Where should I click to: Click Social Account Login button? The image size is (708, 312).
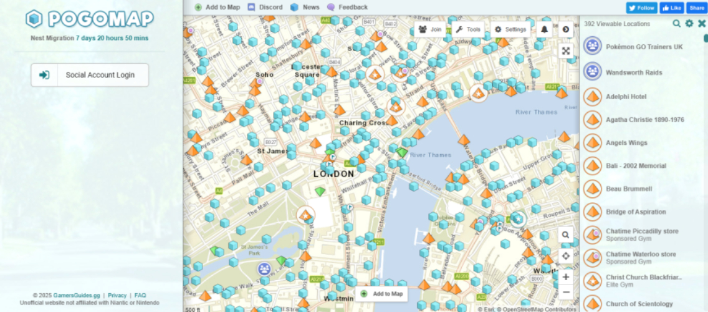click(x=90, y=75)
